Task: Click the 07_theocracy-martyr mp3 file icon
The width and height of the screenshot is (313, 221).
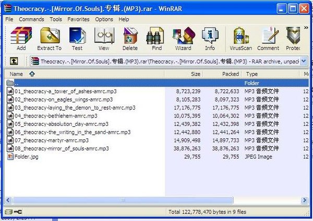Action: (x=10, y=140)
